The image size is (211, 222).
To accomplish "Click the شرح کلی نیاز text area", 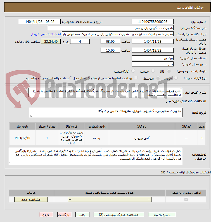I will coord(105,92).
